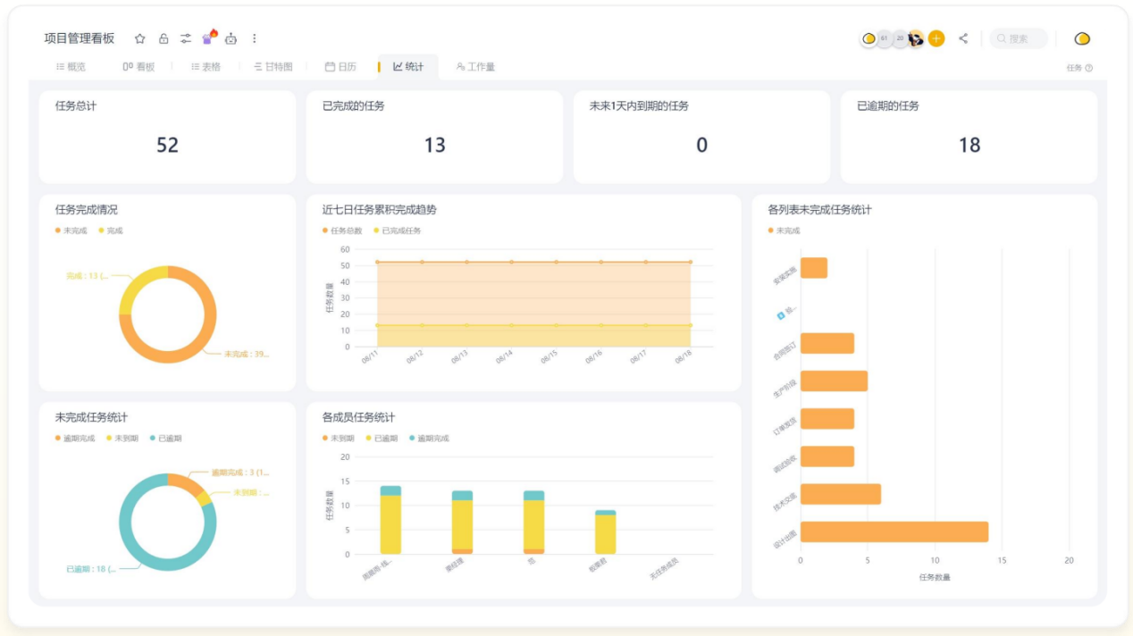
Task: Click the purple gift icon with flame
Action: (209, 38)
